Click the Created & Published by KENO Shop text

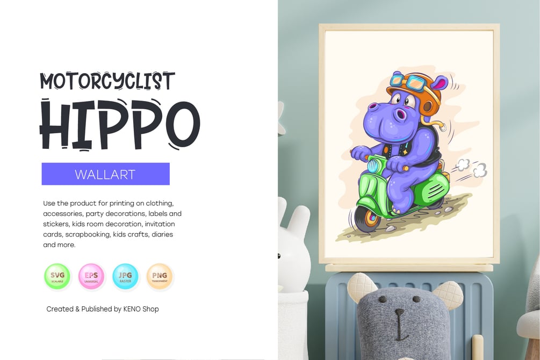pos(103,309)
